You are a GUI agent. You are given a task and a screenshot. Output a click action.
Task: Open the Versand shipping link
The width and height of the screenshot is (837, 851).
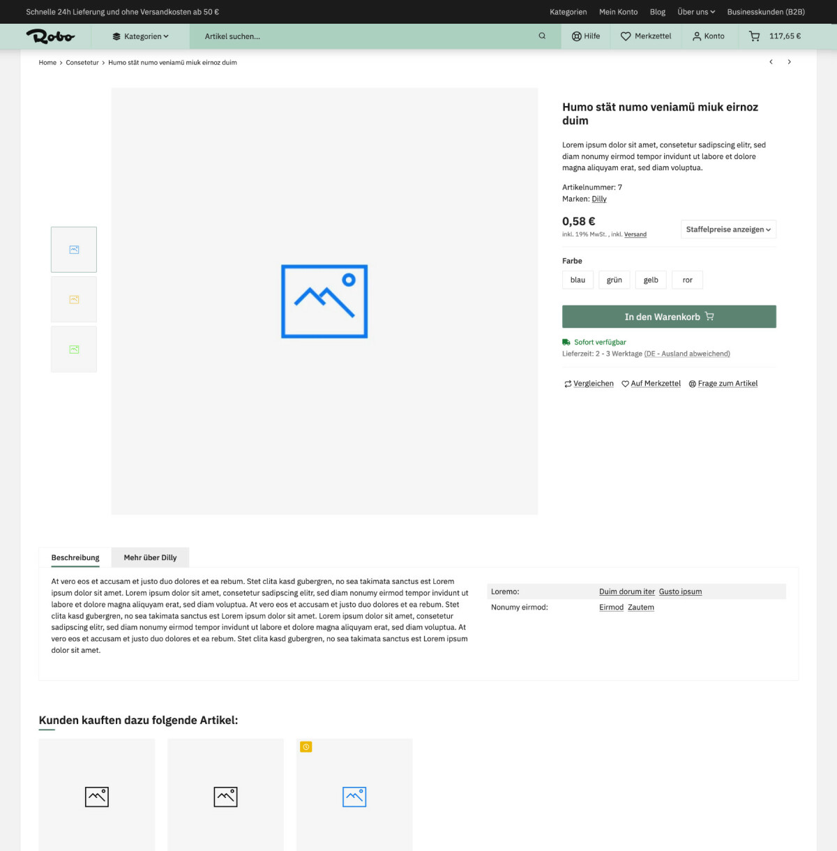tap(635, 234)
